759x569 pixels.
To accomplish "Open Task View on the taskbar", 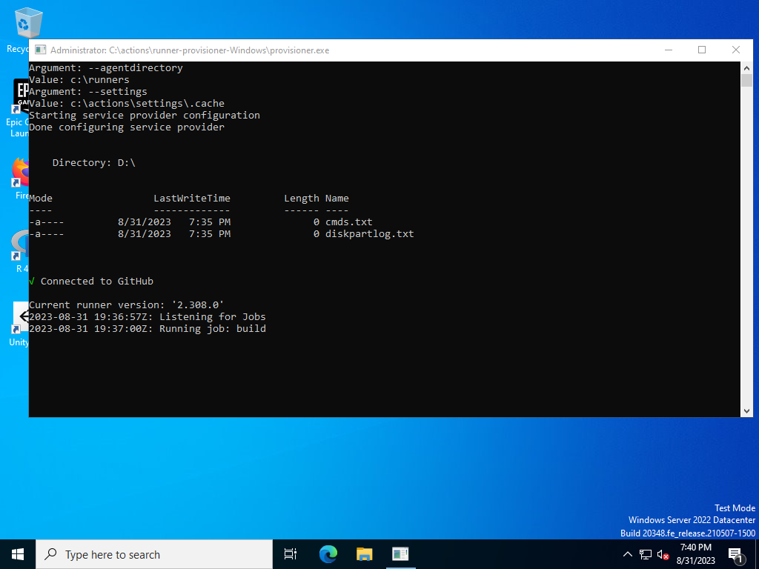I will (x=291, y=554).
